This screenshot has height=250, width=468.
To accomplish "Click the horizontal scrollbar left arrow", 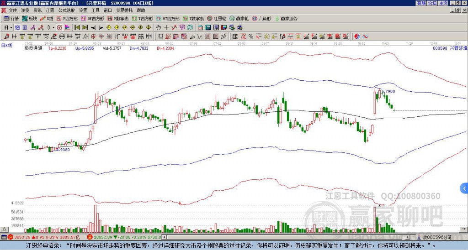I will coord(164,237).
